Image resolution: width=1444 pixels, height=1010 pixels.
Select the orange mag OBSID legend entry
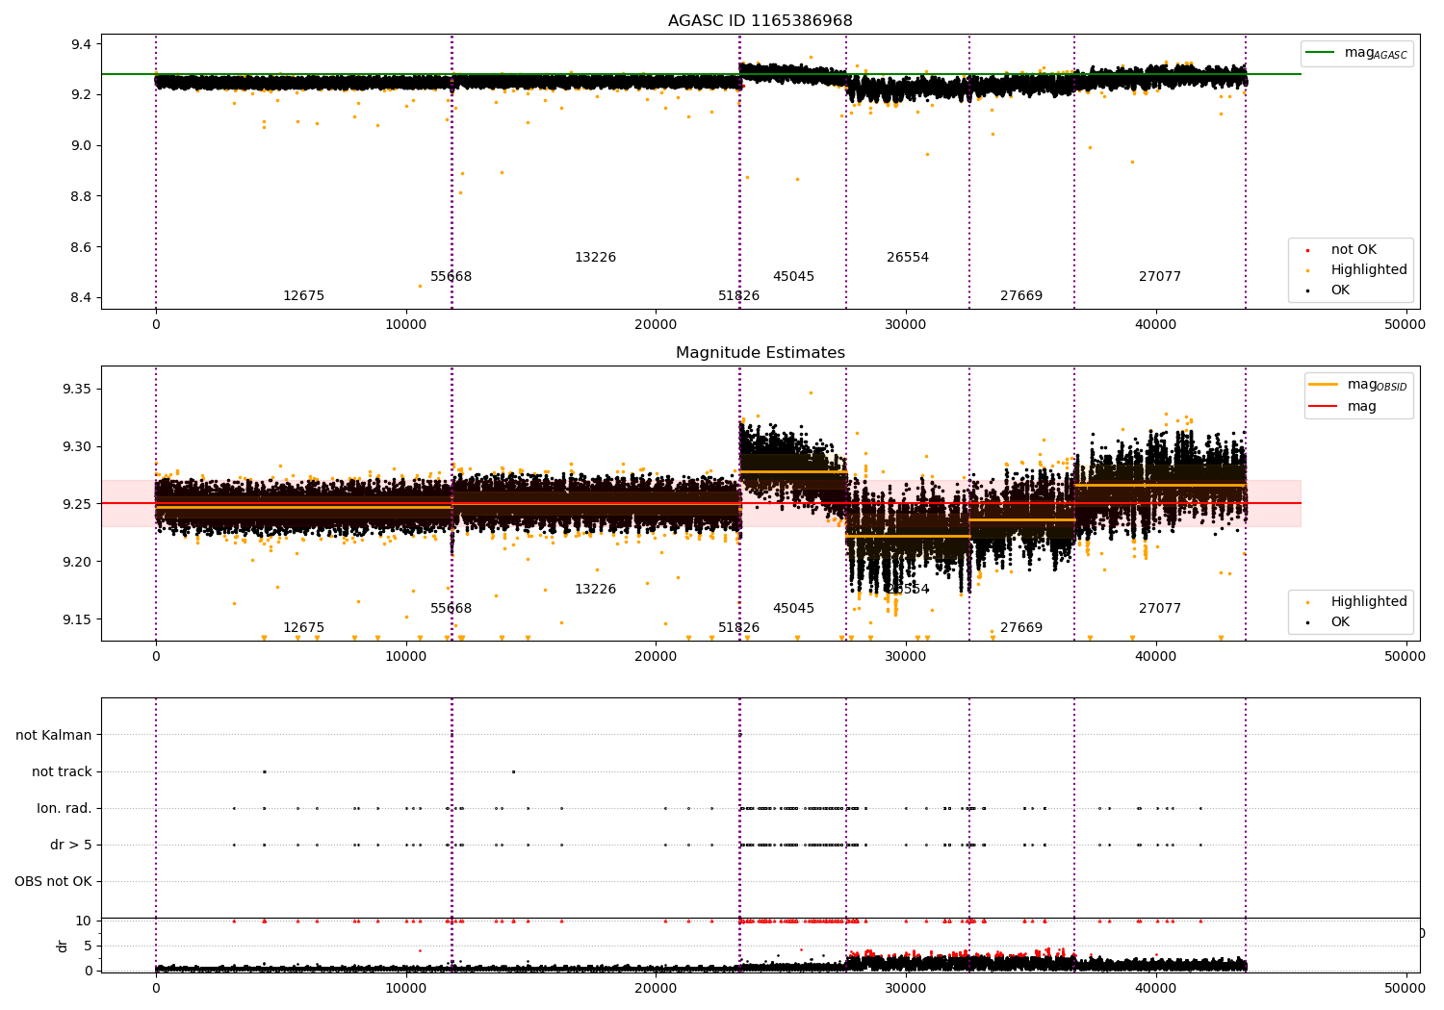1357,385
